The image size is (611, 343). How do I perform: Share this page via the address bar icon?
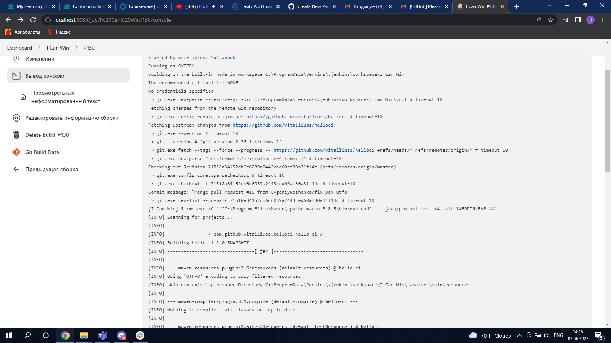pos(538,20)
